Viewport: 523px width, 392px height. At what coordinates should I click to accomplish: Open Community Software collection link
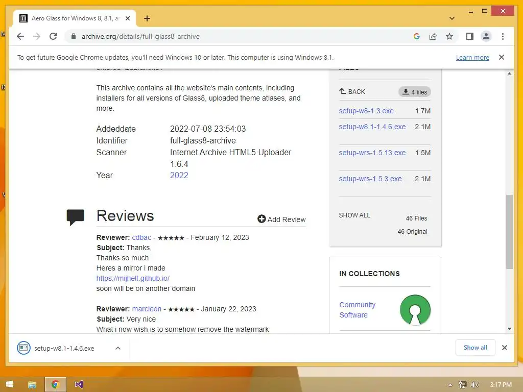click(x=357, y=310)
